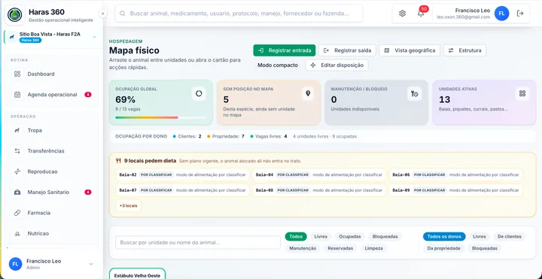Click the Haras 360 badge under the farm name

click(30, 41)
